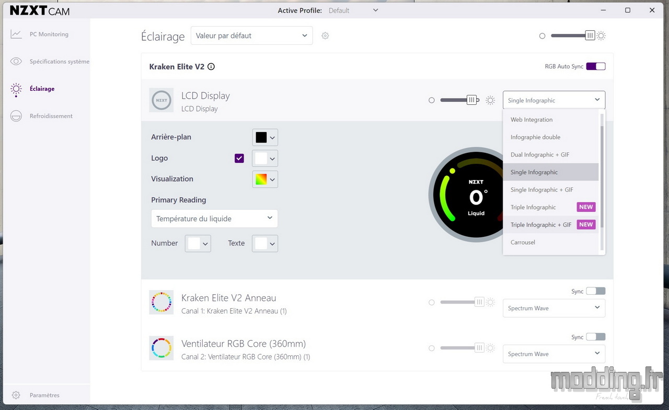Open Valeur par défaut profile dropdown
Viewport: 669px width, 410px height.
click(251, 35)
